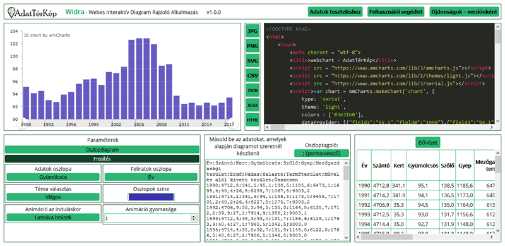The image size is (505, 246).
Task: Click the 1993 year table cell
Action: click(364, 214)
